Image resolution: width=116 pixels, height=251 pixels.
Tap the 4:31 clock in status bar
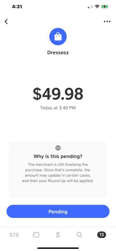17,7
